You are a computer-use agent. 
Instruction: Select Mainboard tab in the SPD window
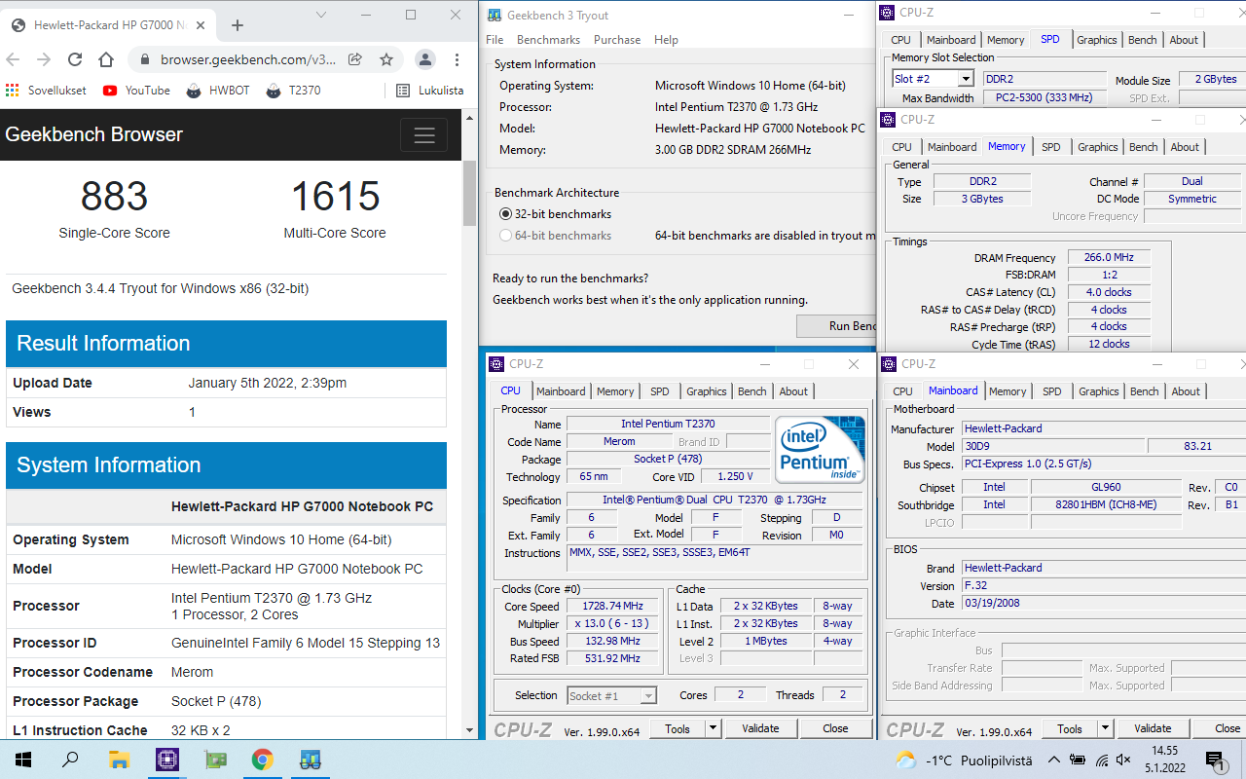(950, 40)
